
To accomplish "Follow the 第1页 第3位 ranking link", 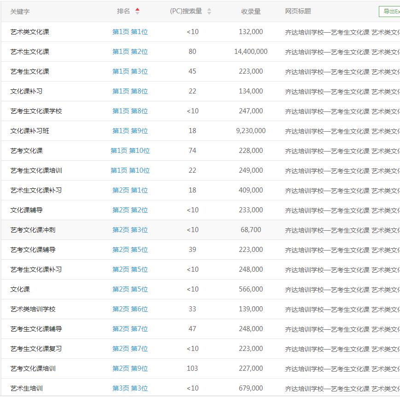I will 130,71.
